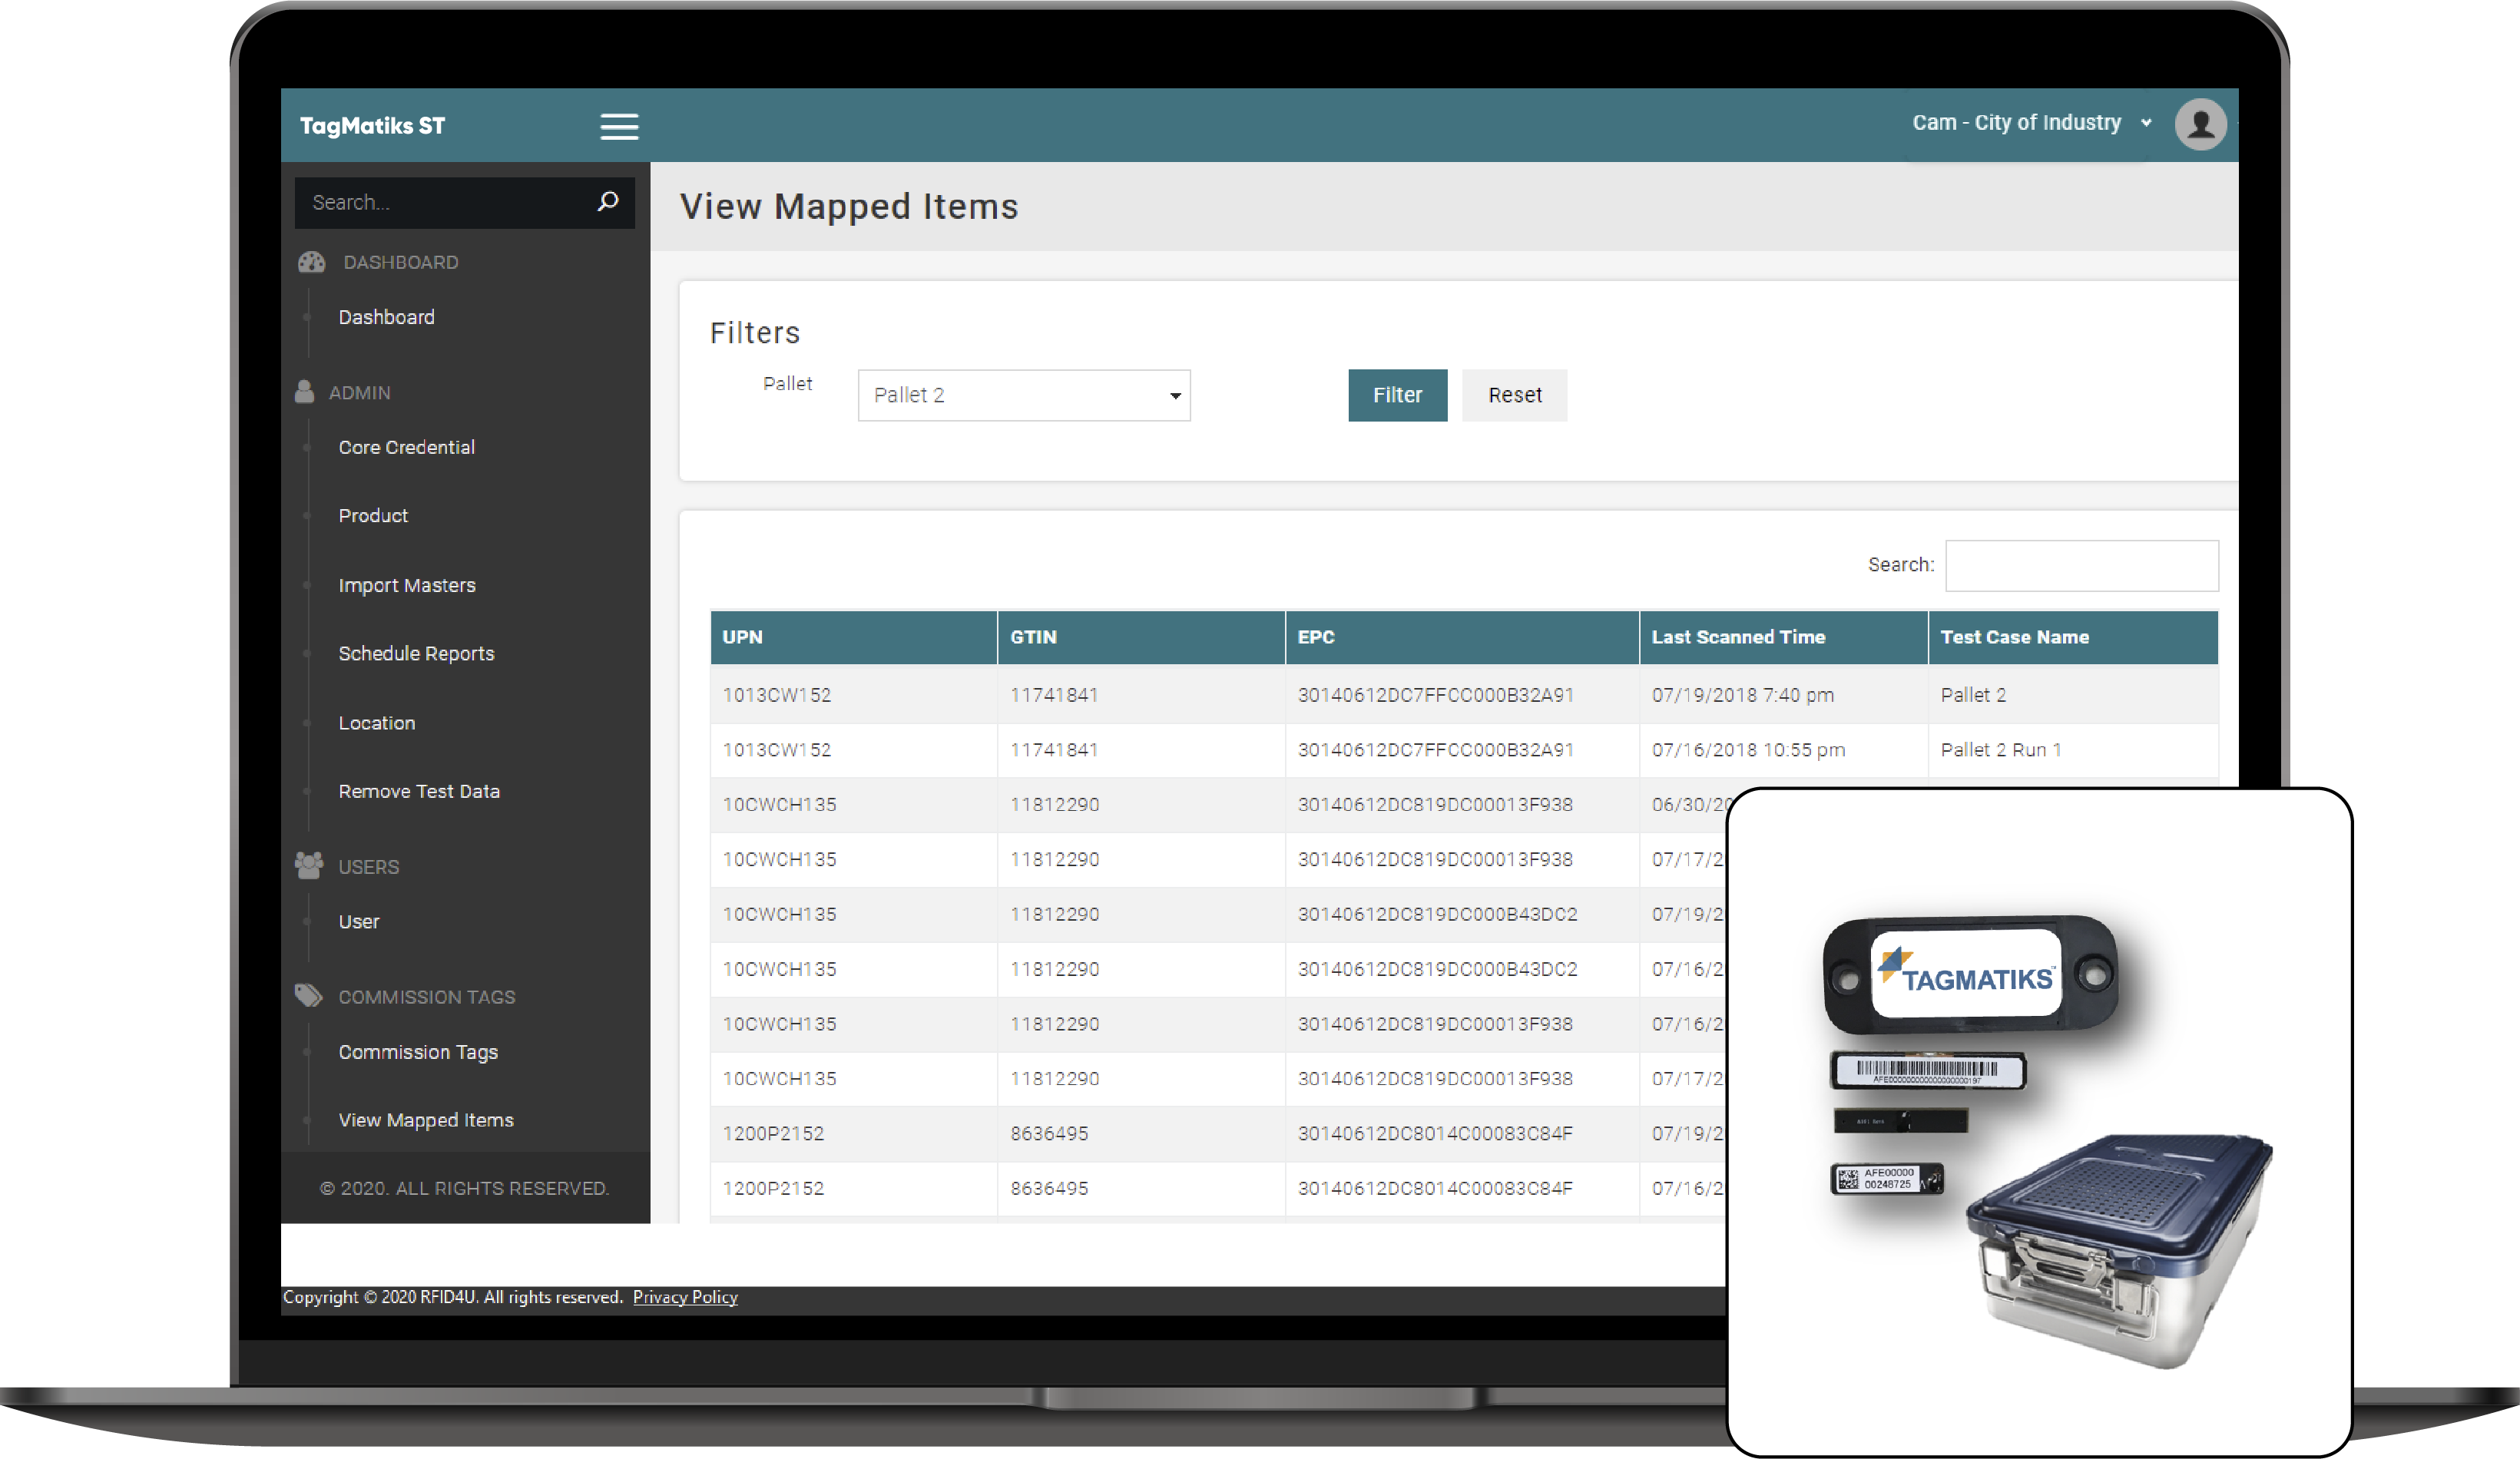
Task: Open Location menu item
Action: tap(376, 723)
